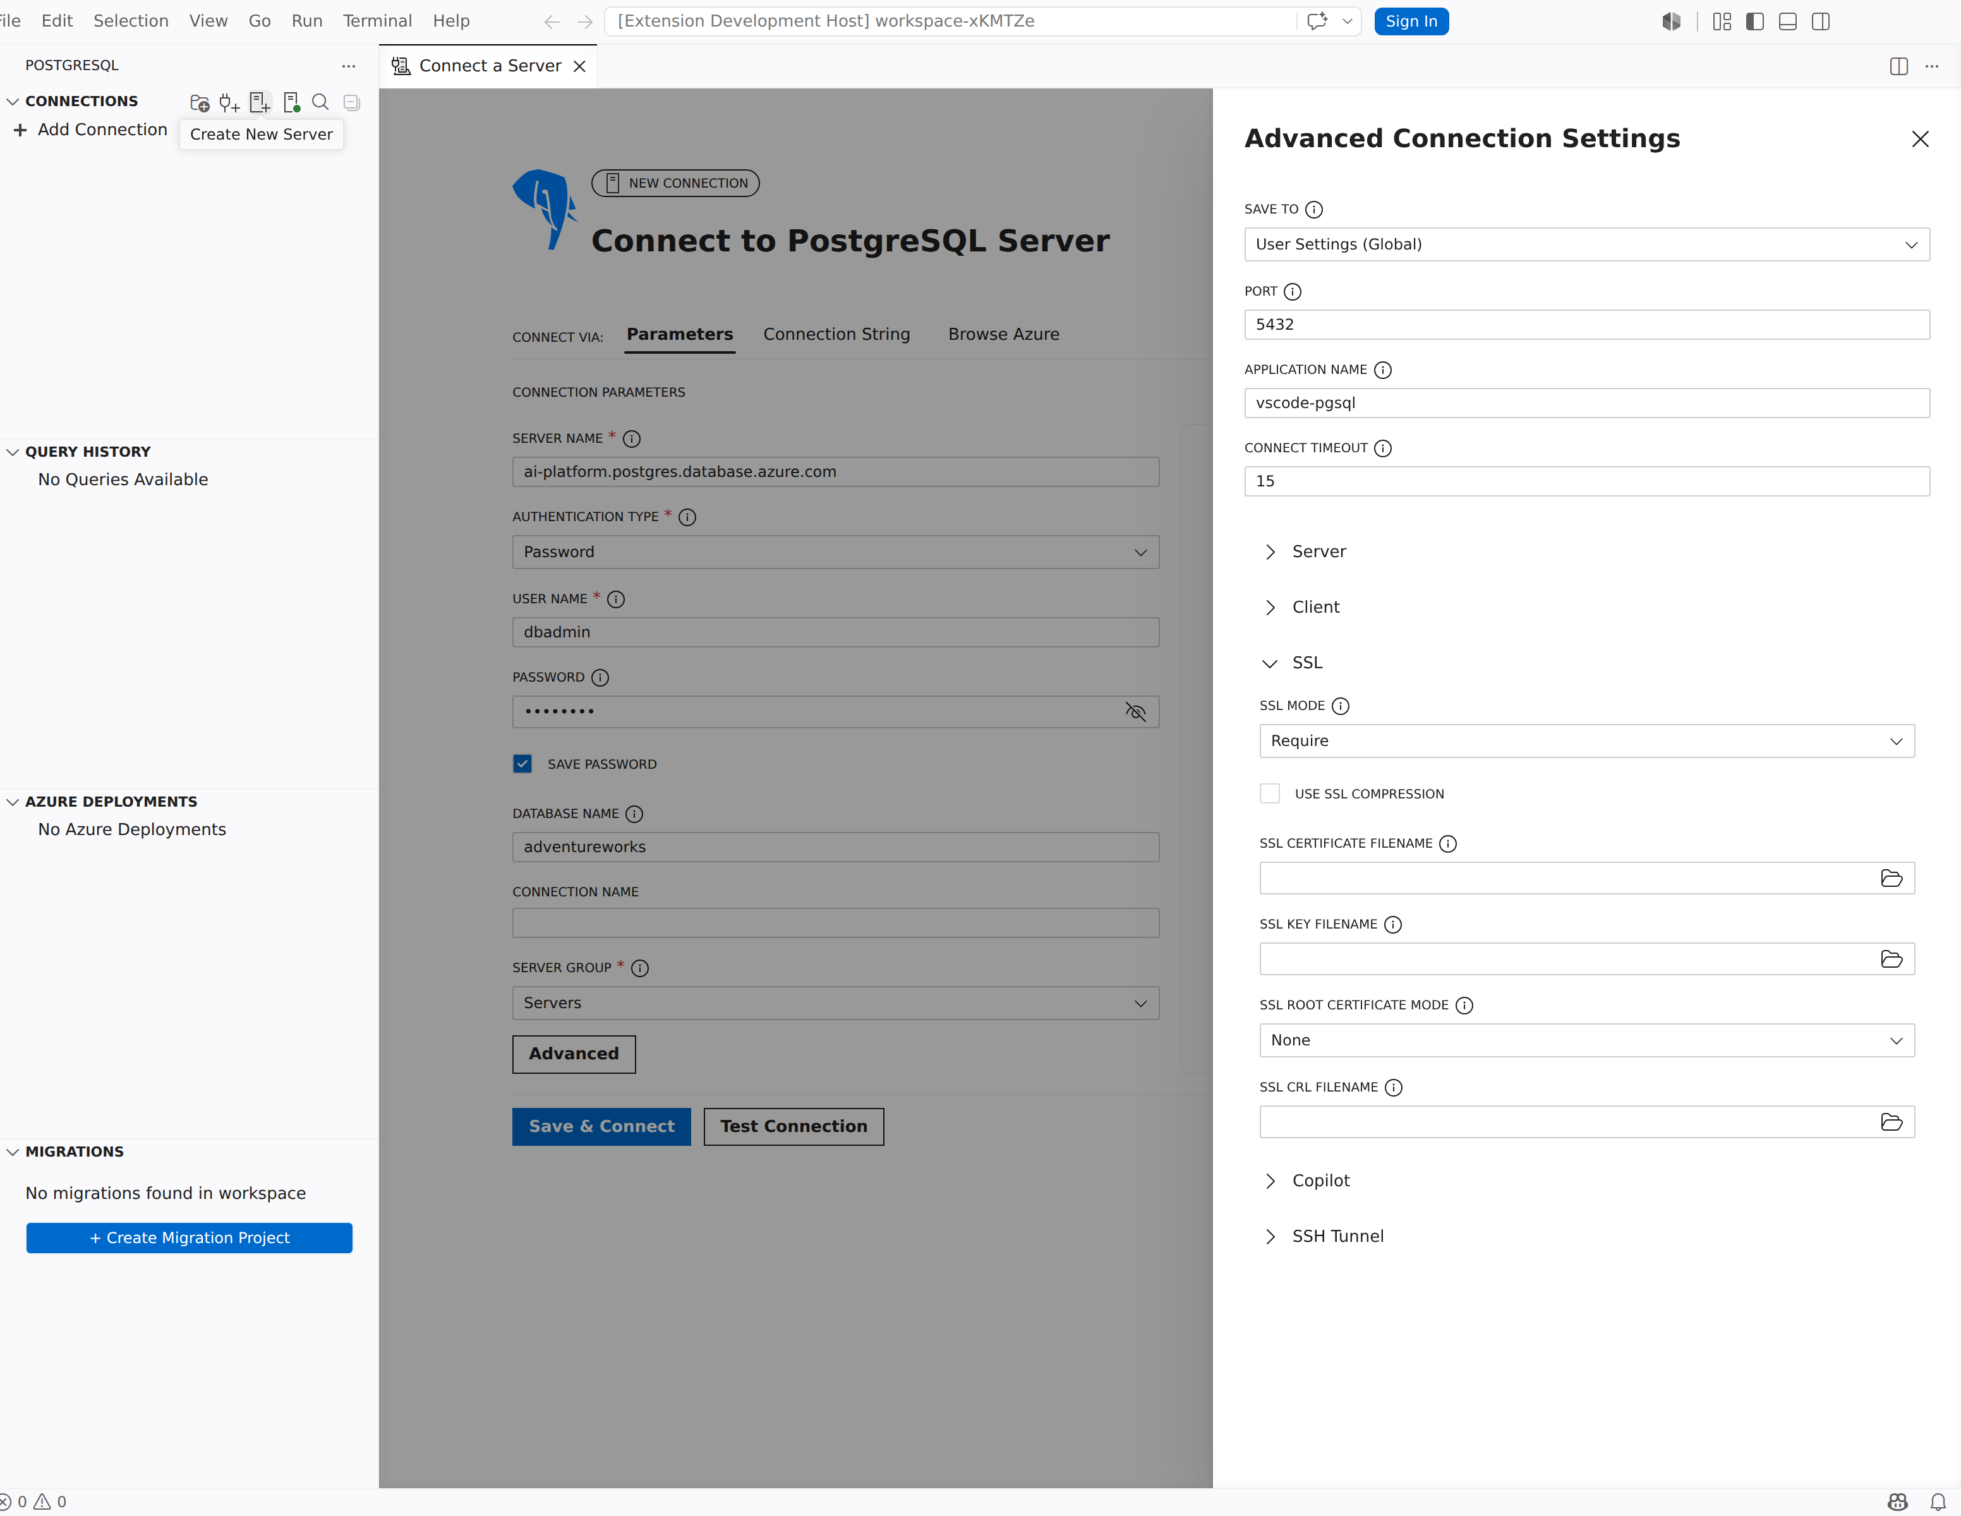Open the Help menu
The image size is (1961, 1516).
[450, 21]
